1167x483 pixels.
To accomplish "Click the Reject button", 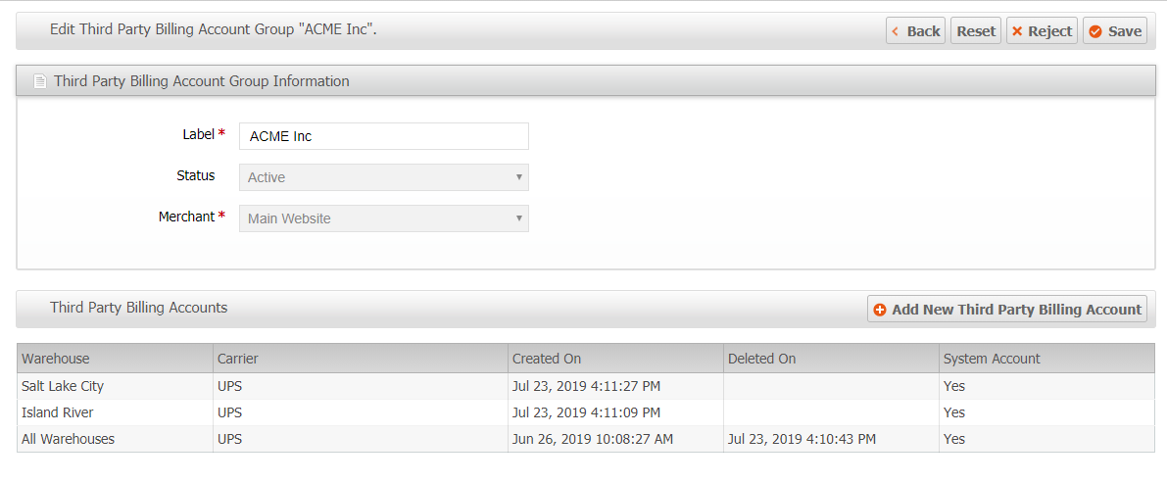I will [1041, 31].
